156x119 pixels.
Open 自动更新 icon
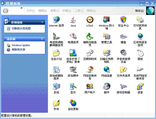coord(73,103)
